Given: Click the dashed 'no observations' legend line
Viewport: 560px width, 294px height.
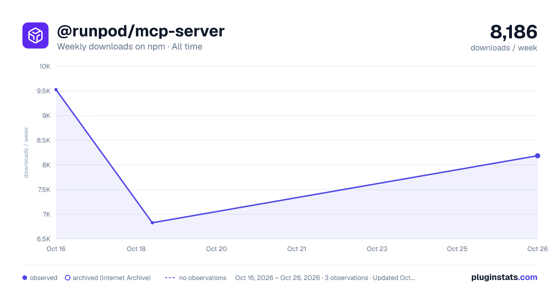Looking at the screenshot, I should coord(170,278).
